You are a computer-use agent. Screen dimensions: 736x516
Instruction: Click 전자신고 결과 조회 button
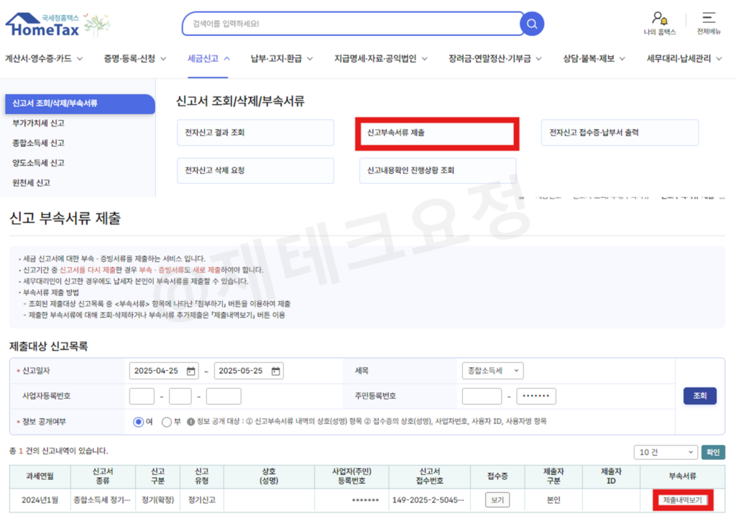[x=255, y=132]
